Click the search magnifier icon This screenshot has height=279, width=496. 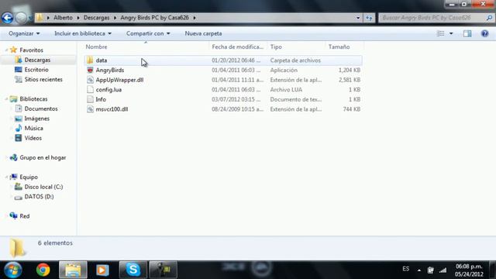click(489, 18)
